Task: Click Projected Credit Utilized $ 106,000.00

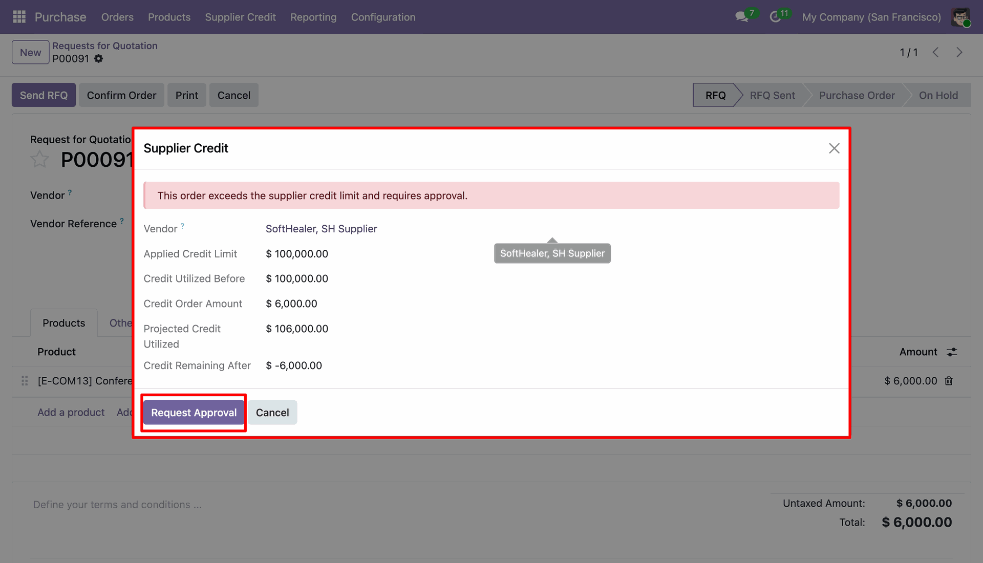Action: coord(297,329)
